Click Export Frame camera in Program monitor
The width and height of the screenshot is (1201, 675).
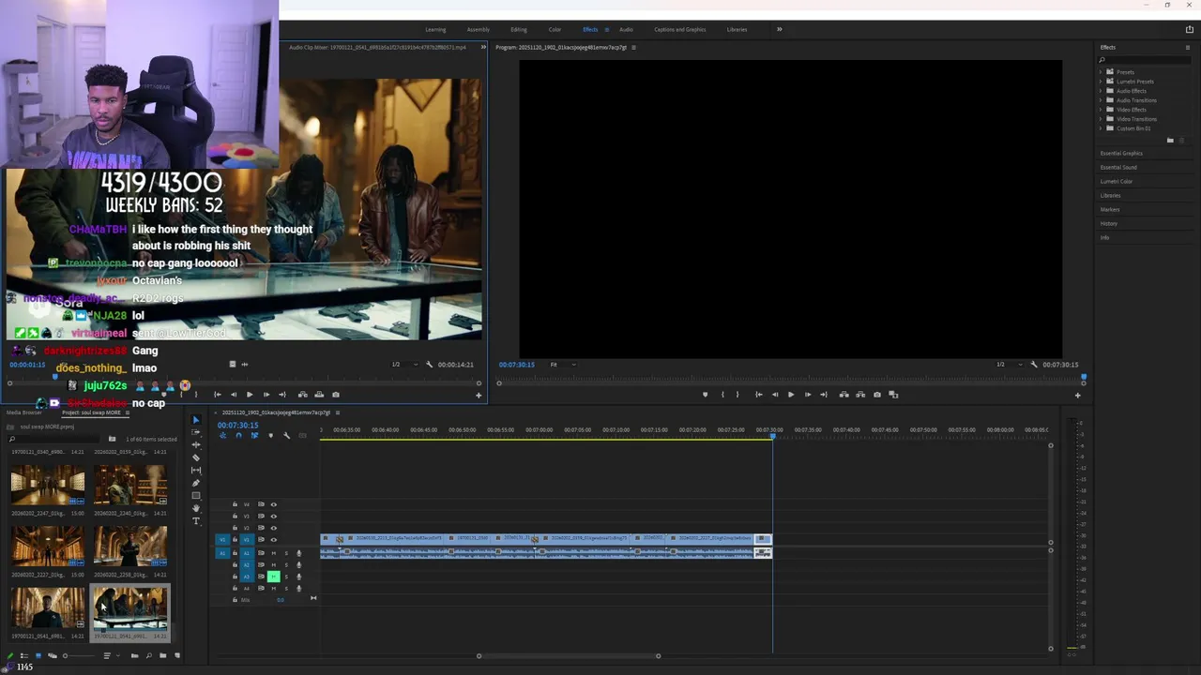click(877, 395)
